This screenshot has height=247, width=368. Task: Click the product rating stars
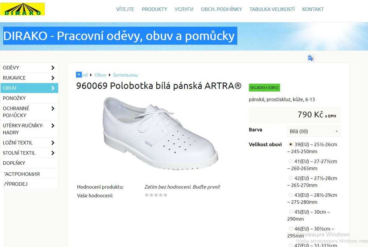[x=156, y=195]
